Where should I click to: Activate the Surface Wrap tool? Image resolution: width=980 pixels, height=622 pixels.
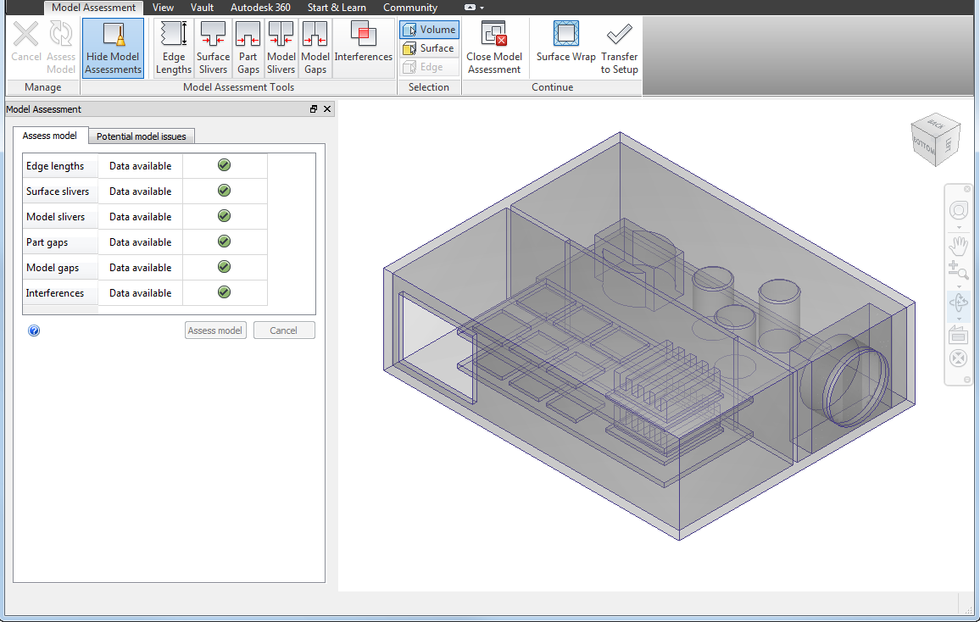click(565, 47)
